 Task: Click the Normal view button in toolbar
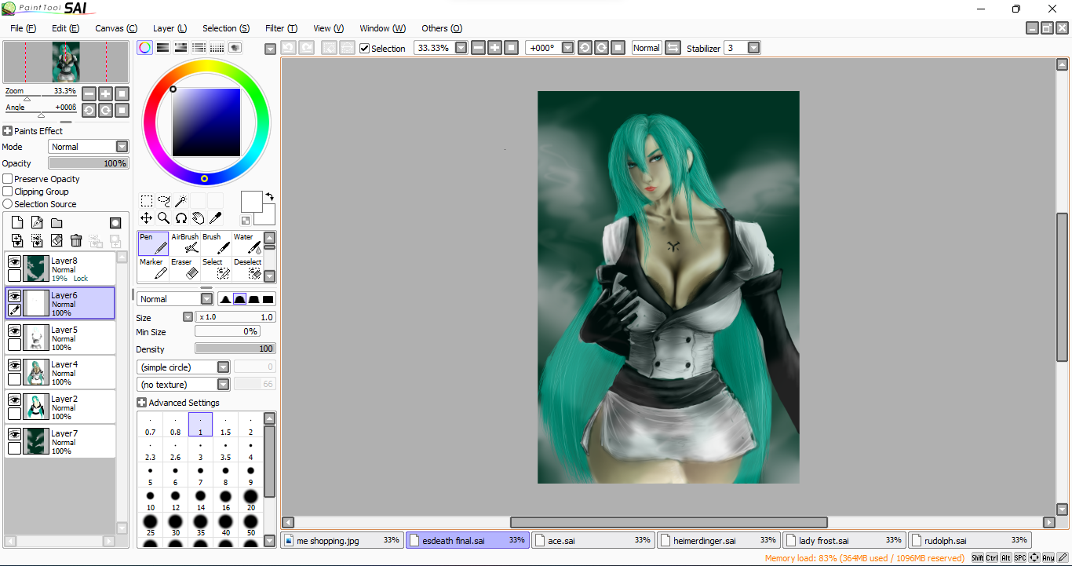click(x=647, y=48)
